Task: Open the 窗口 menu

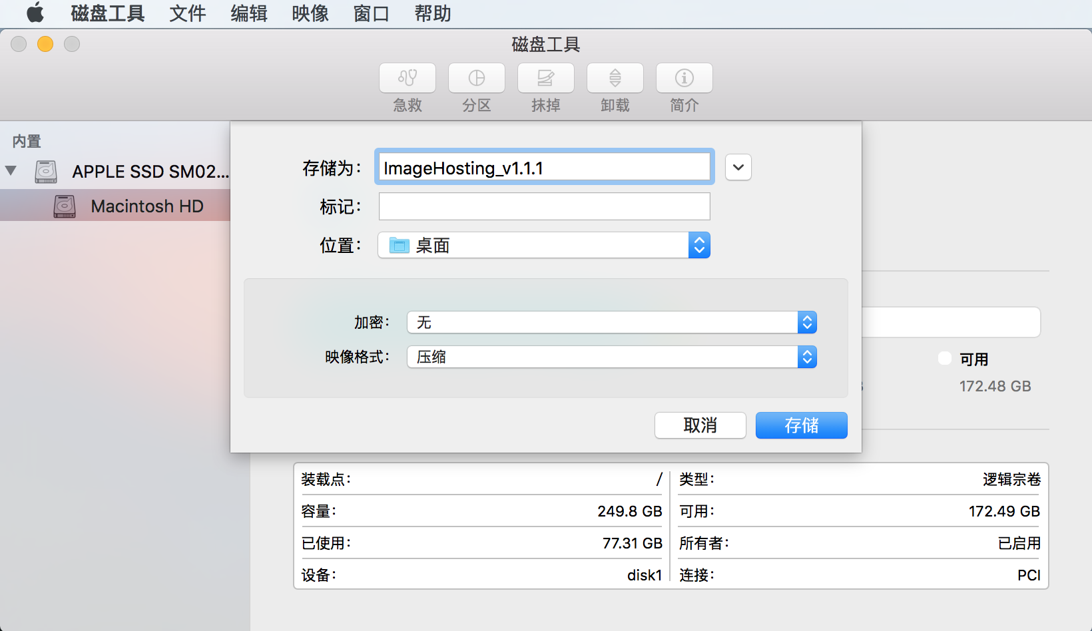Action: point(372,13)
